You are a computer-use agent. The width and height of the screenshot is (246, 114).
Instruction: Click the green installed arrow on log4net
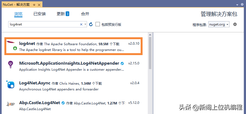[15, 48]
